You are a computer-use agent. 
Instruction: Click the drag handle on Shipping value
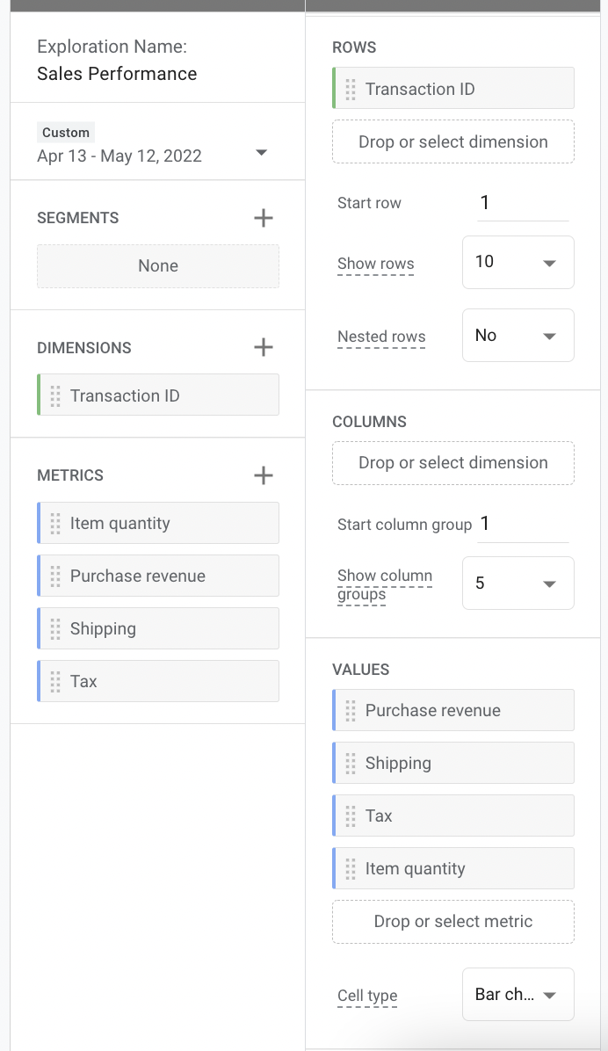pos(350,763)
